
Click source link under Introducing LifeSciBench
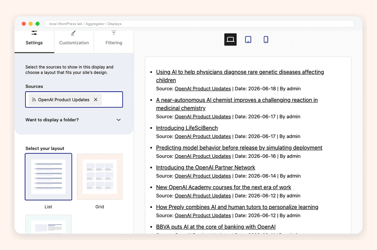203,136
